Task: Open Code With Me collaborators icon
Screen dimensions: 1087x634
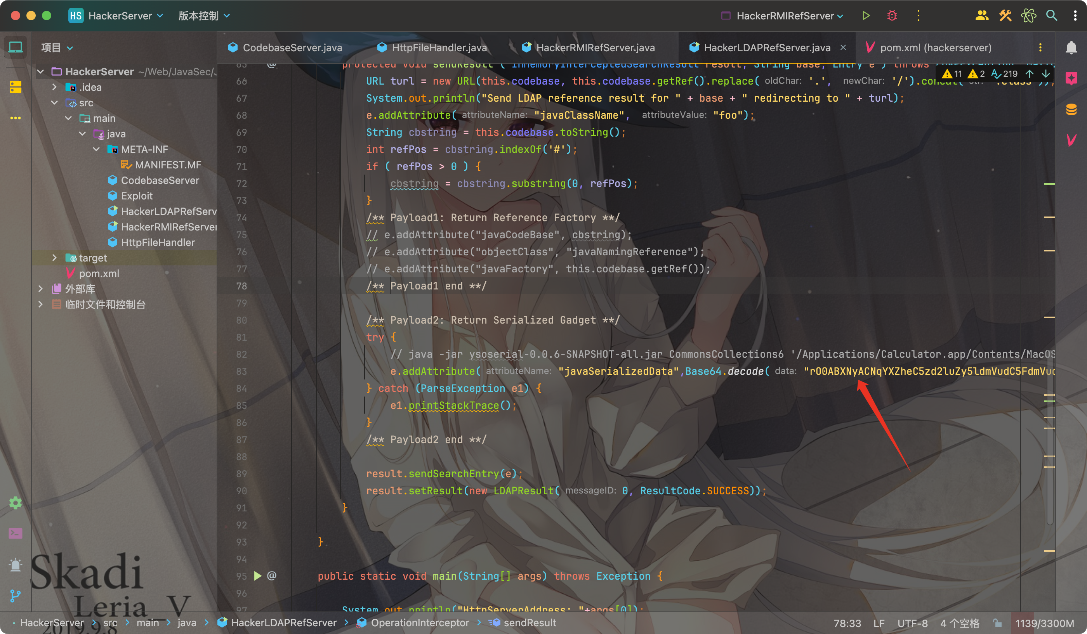Action: pos(982,16)
